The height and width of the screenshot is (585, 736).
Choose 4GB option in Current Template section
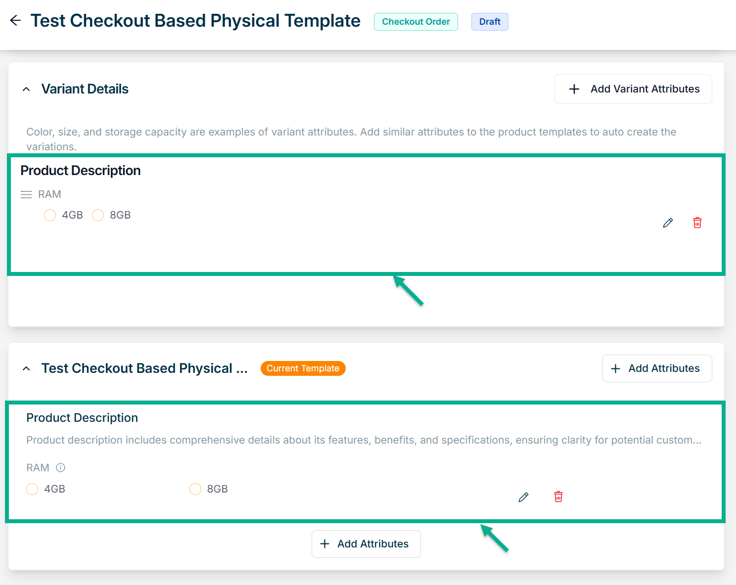(32, 489)
